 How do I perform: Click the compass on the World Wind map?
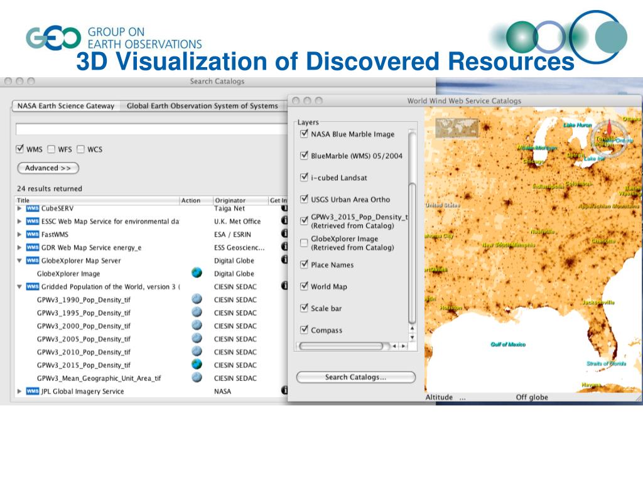609,138
